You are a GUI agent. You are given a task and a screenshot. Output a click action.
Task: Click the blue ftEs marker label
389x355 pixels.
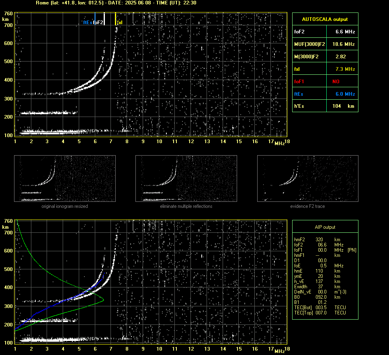88,23
